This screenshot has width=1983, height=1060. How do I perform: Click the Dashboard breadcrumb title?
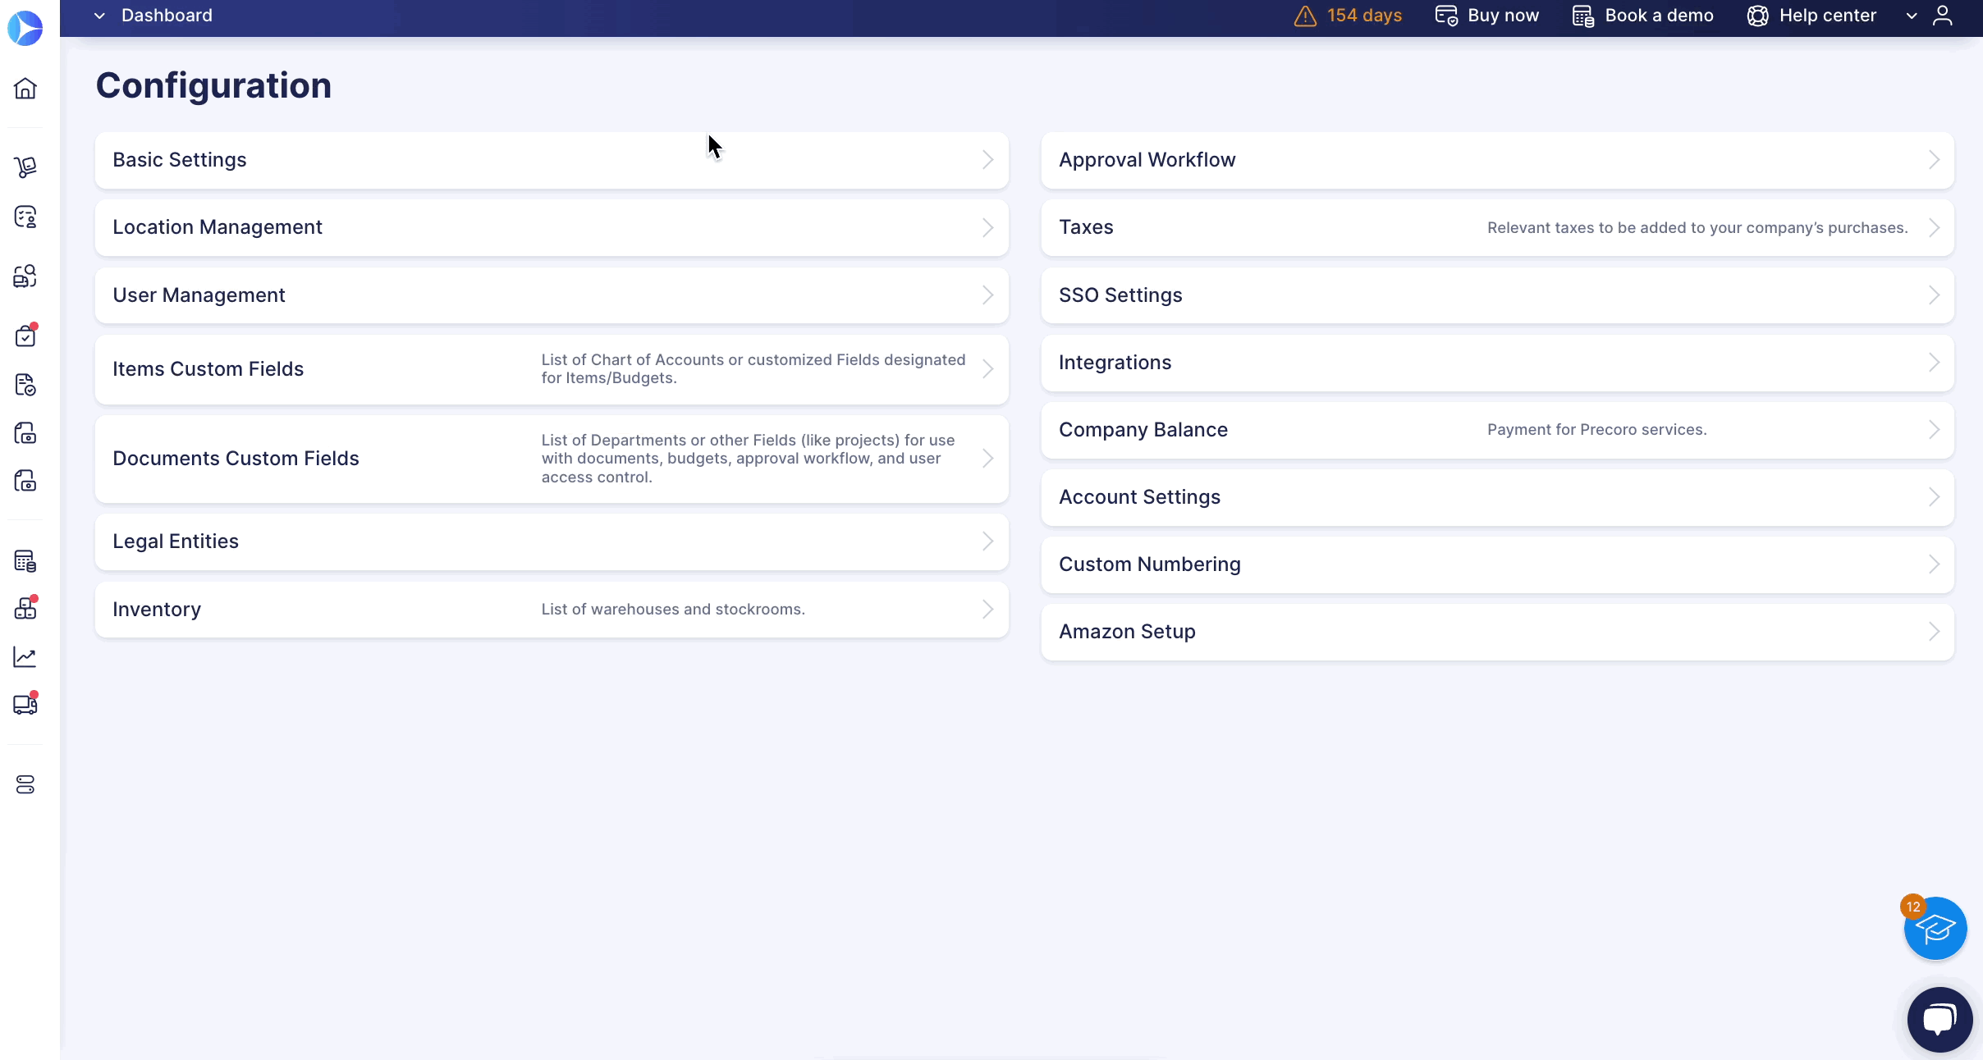coord(167,16)
